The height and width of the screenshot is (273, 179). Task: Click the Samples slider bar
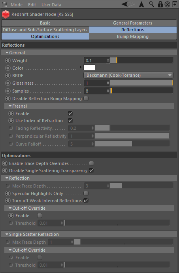(x=141, y=91)
